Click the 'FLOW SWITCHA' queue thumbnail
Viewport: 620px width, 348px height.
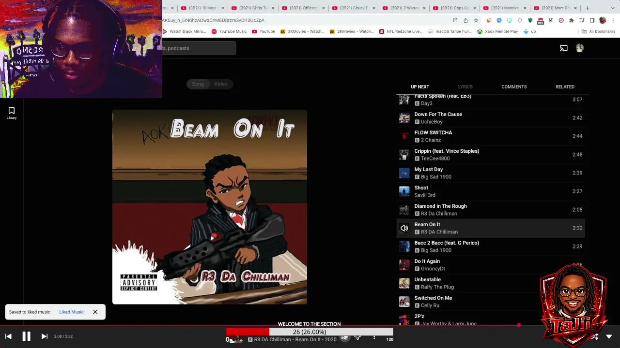tap(404, 136)
